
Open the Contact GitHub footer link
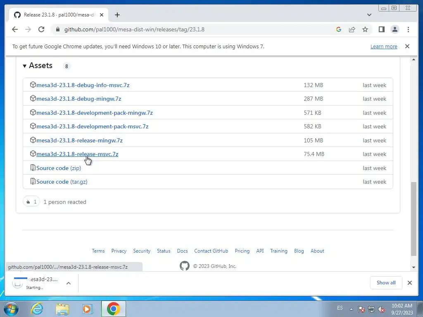tap(211, 251)
